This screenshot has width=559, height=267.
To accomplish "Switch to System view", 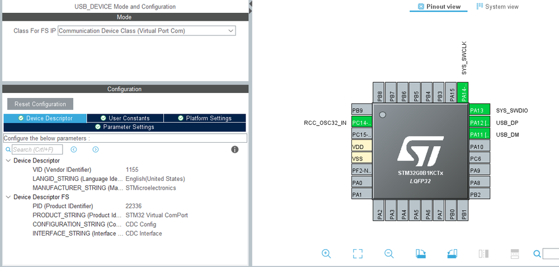I will pos(497,6).
